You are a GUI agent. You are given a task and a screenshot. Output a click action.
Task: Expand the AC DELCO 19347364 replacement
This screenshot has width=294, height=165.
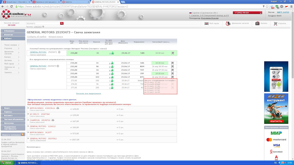(x=28, y=114)
